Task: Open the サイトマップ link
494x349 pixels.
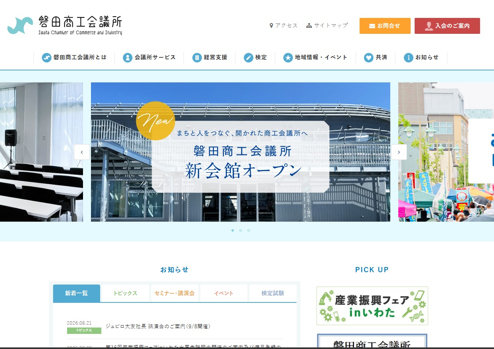Action: [327, 25]
